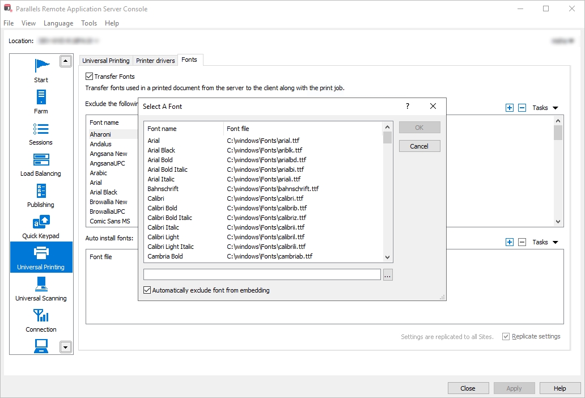585x398 pixels.
Task: Uncheck the Transfer Fonts checkbox
Action: (x=90, y=77)
